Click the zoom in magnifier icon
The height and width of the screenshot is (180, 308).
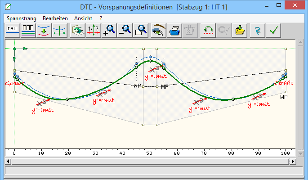110,30
